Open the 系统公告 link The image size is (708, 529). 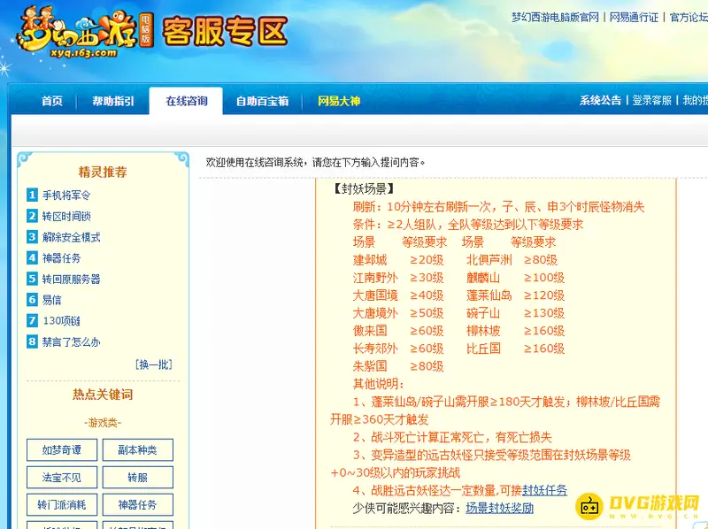600,100
